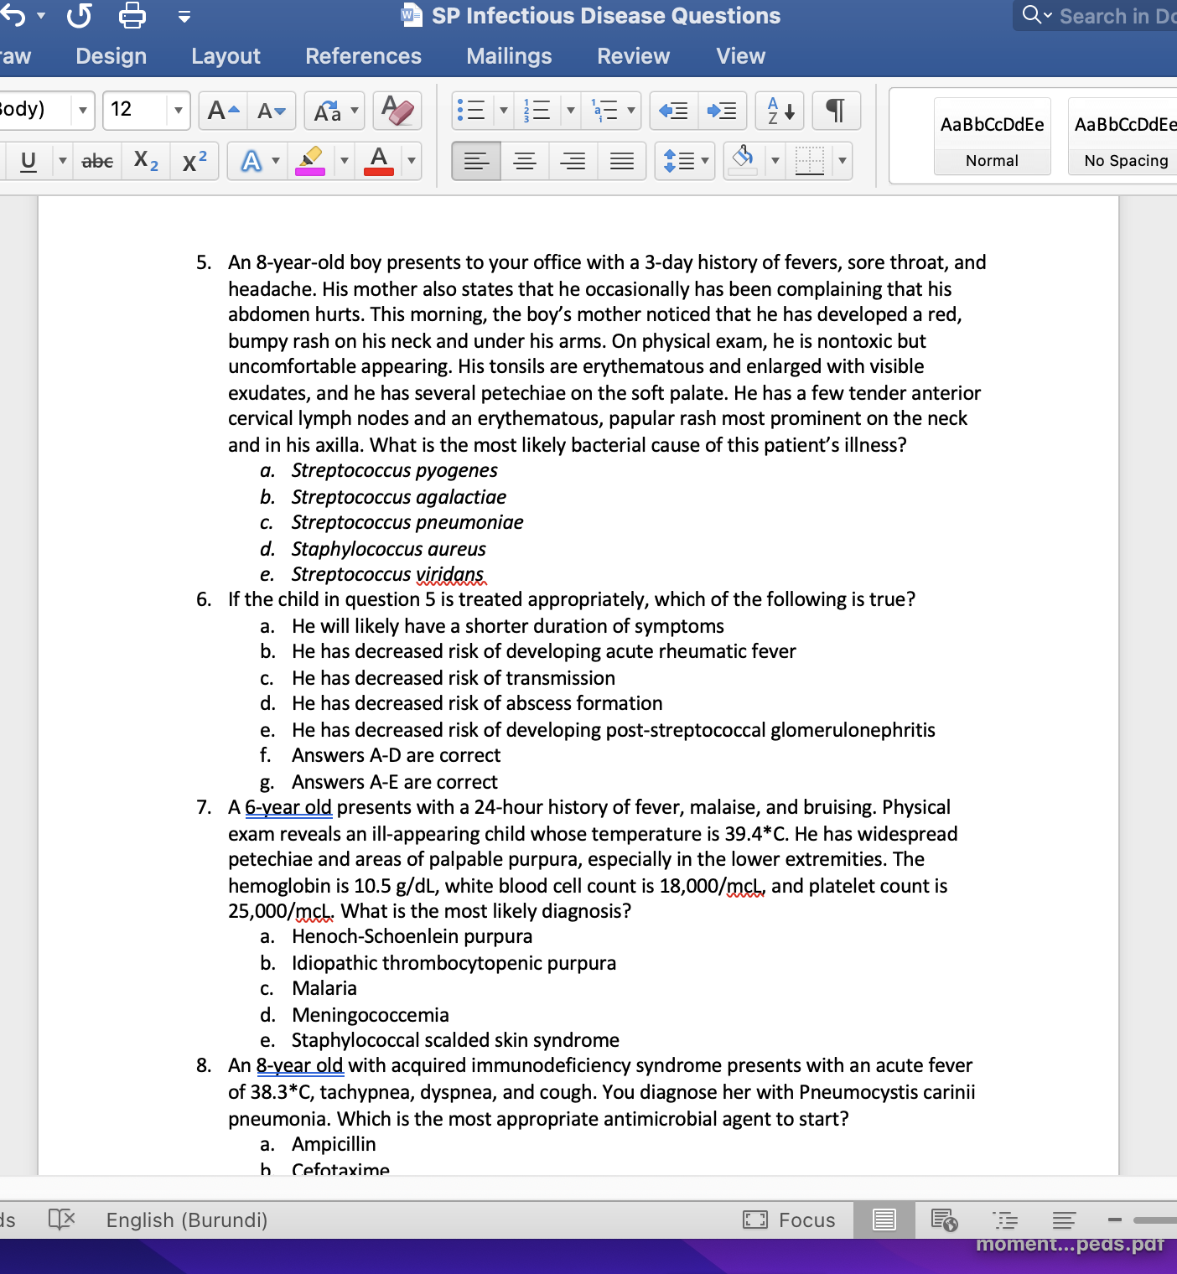Align text left
This screenshot has height=1274, width=1177.
(476, 161)
